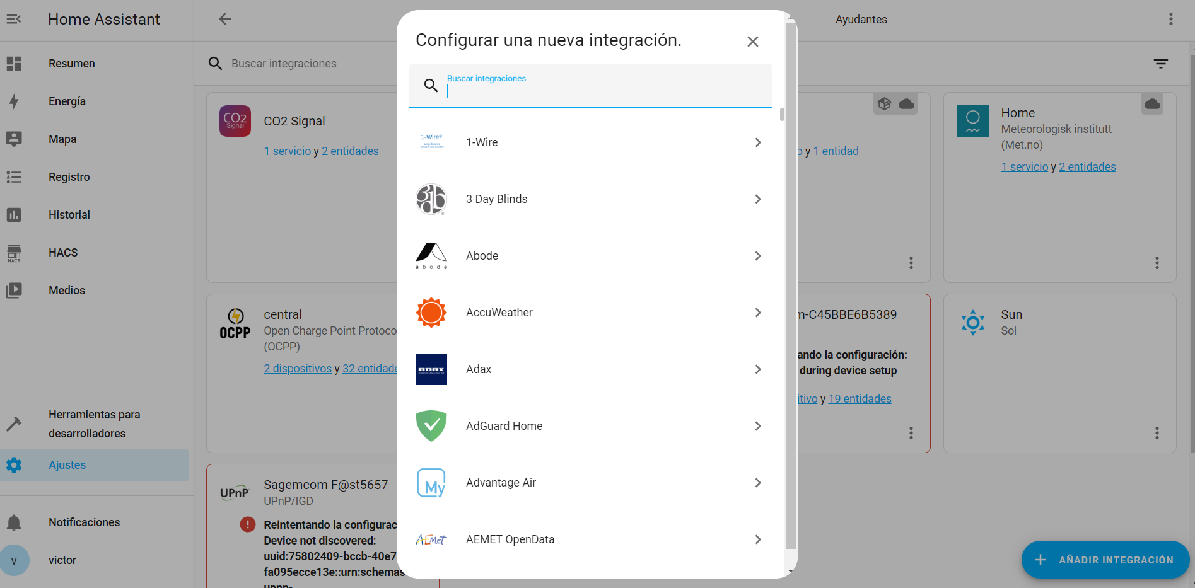The height and width of the screenshot is (588, 1195).
Task: Expand the AdGuard Home chevron
Action: 758,426
